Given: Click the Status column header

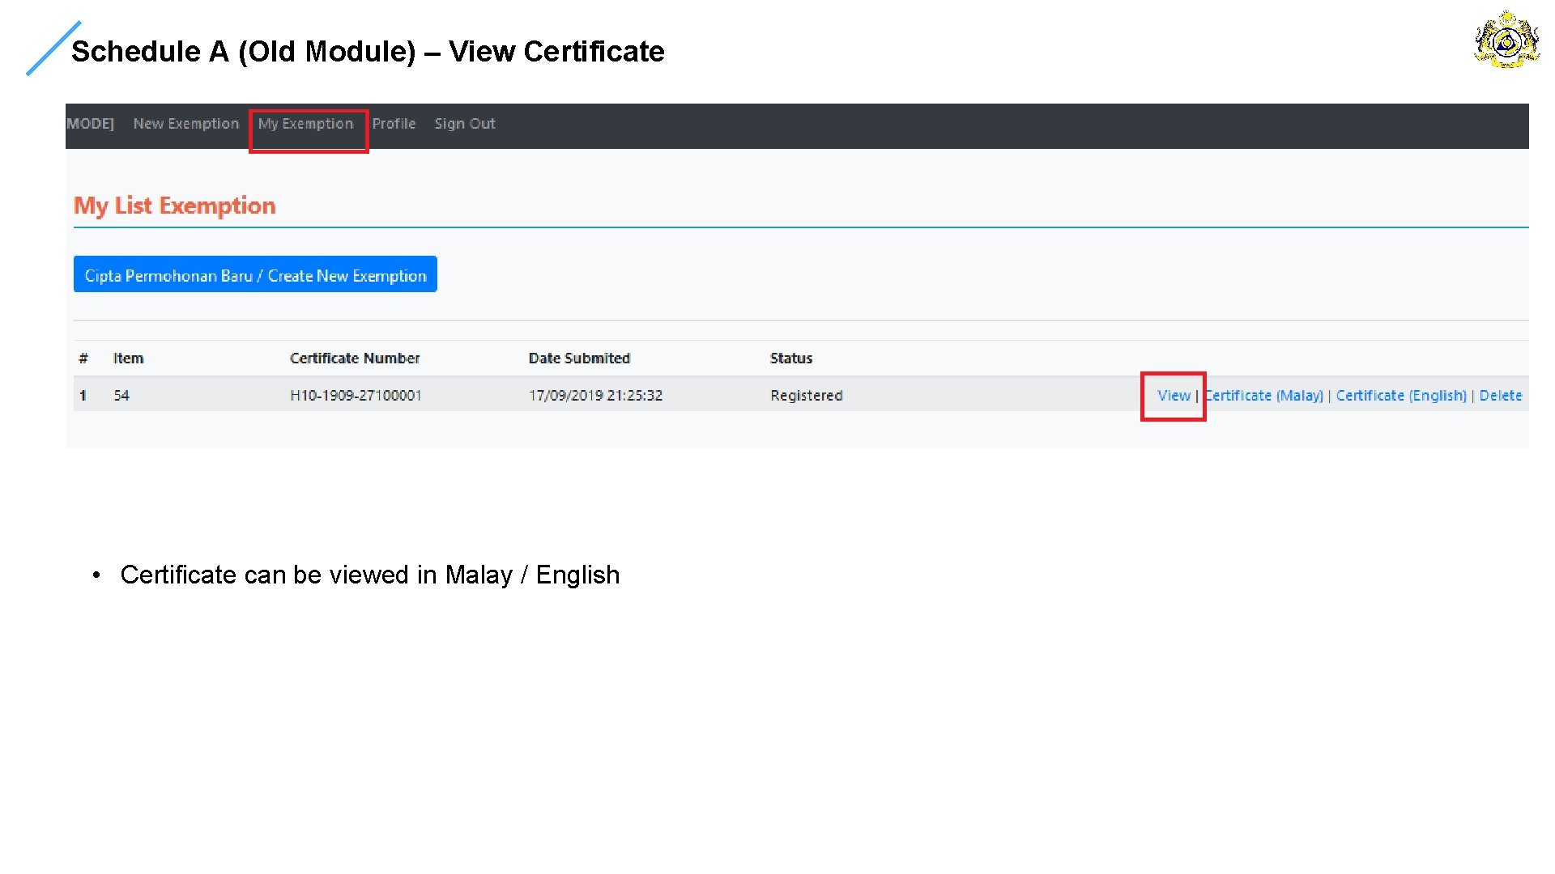Looking at the screenshot, I should pos(790,359).
